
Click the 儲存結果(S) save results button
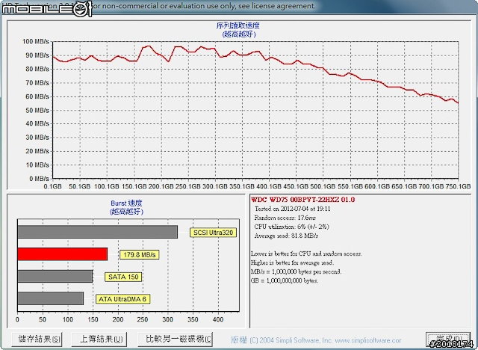click(x=37, y=339)
